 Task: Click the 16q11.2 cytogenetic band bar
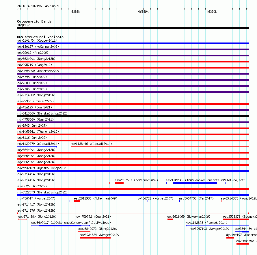[x=133, y=28]
